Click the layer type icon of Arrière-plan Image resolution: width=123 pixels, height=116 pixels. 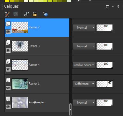pos(8,99)
